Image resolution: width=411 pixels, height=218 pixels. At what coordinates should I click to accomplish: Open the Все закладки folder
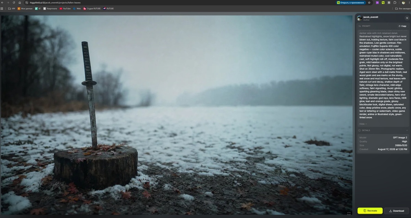(x=403, y=9)
